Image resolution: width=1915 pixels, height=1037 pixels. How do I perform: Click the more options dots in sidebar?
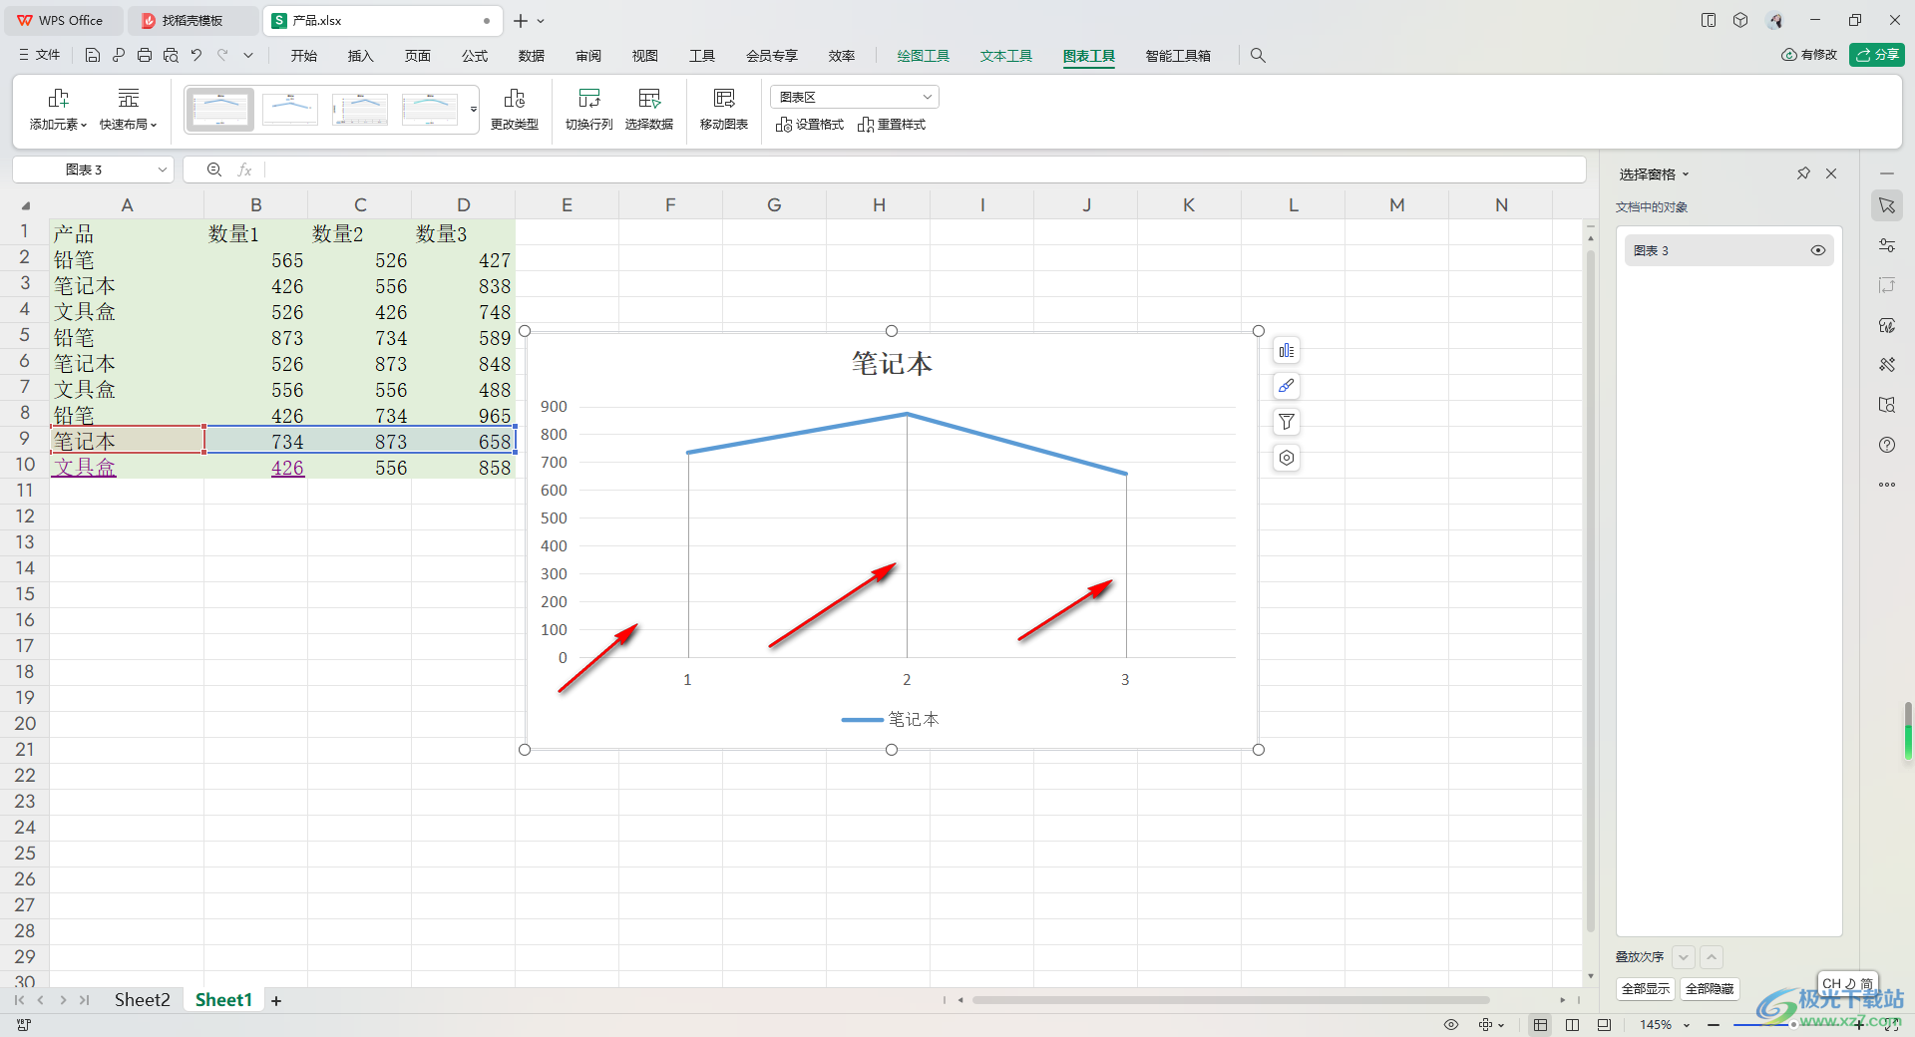pyautogui.click(x=1887, y=485)
